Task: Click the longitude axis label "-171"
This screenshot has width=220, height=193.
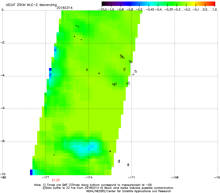Action: tap(131, 178)
